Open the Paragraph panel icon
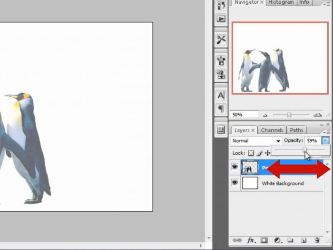This screenshot has width=333, height=250. point(221,109)
